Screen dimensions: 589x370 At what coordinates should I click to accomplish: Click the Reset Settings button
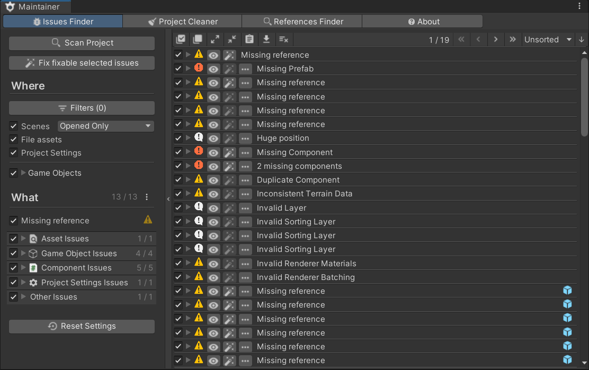82,326
